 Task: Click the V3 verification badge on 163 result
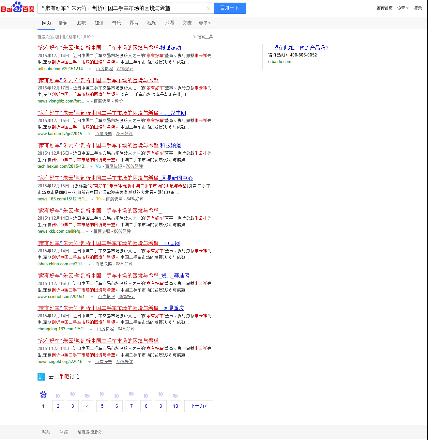[99, 199]
